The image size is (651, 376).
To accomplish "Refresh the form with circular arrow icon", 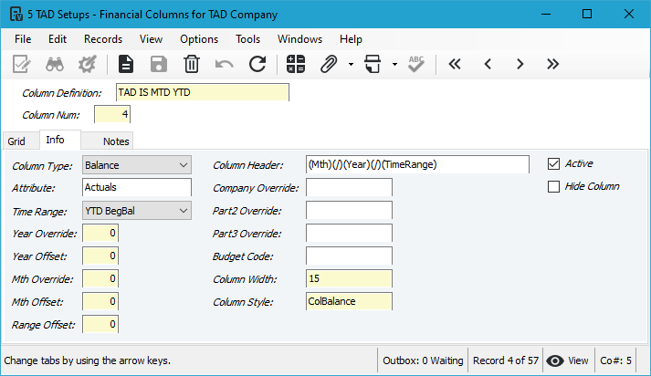I will [x=257, y=64].
